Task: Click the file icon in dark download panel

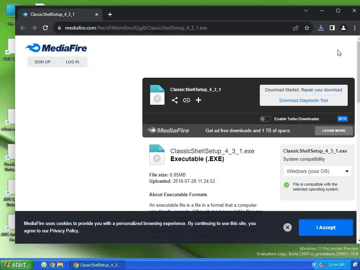Action: pos(157,95)
